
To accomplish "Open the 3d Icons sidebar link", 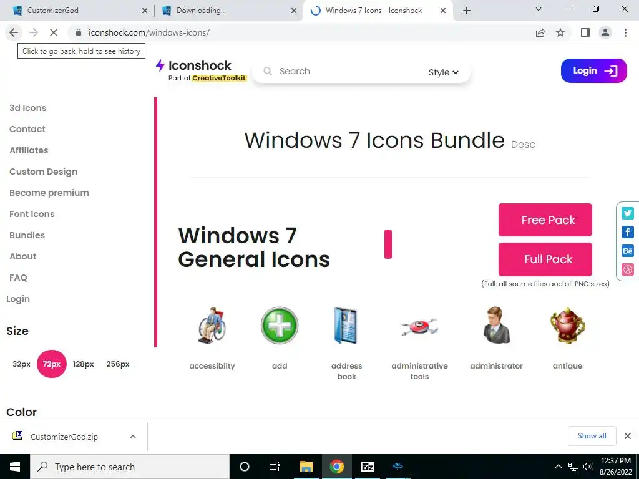I will 27,108.
